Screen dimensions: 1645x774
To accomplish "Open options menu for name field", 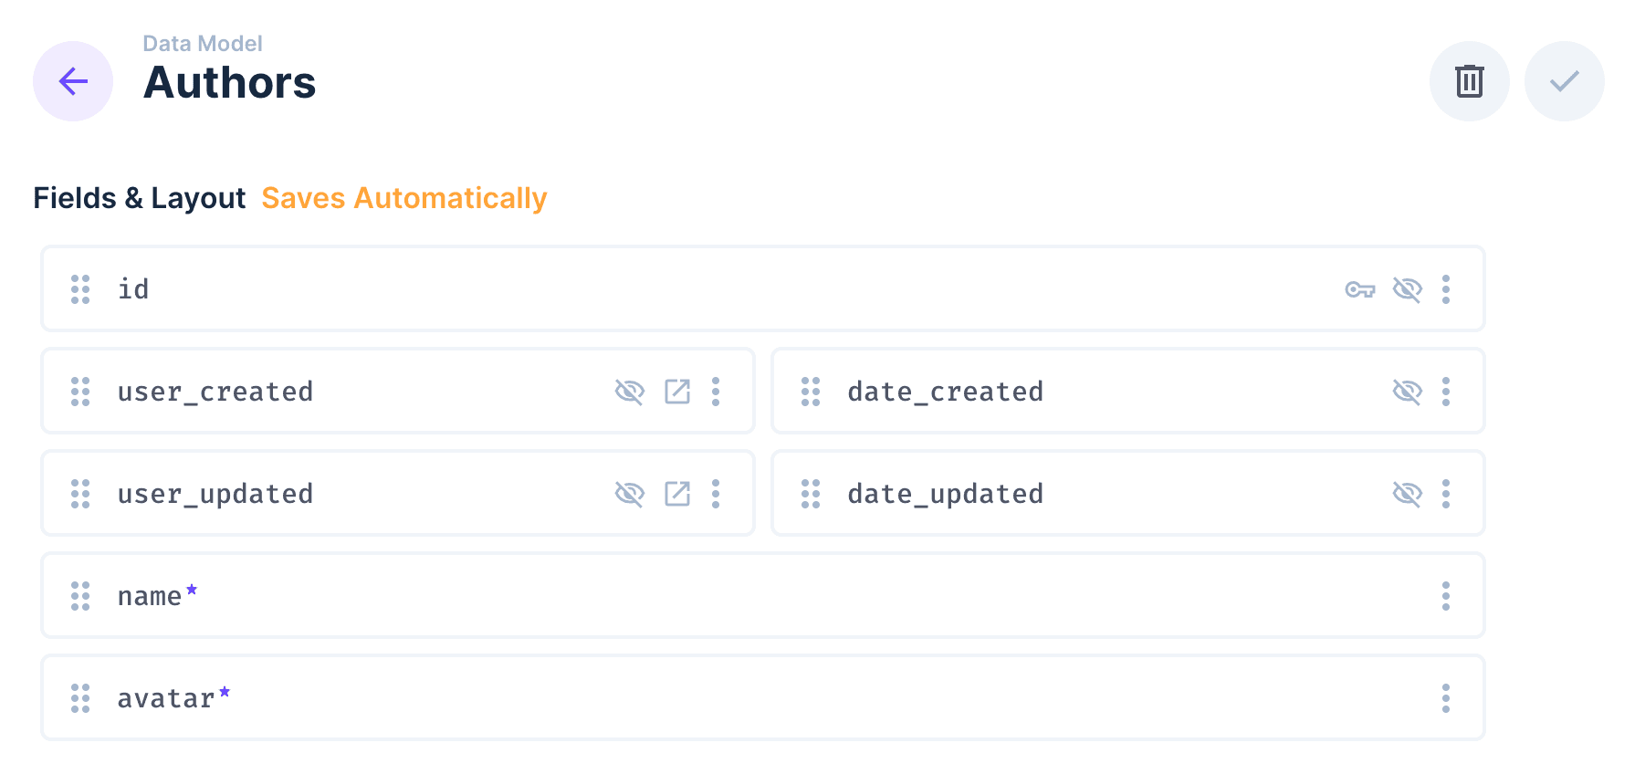I will click(x=1446, y=596).
